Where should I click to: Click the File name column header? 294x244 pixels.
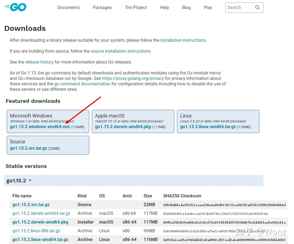click(22, 196)
